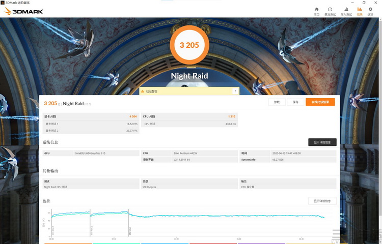Screen dimensions: 382x244
Task: Close the 3DMark window
Action: 376,3
